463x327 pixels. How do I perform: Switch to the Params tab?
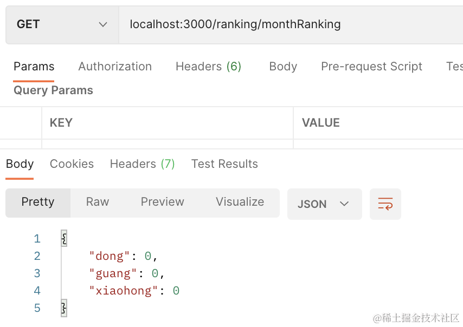click(x=34, y=67)
